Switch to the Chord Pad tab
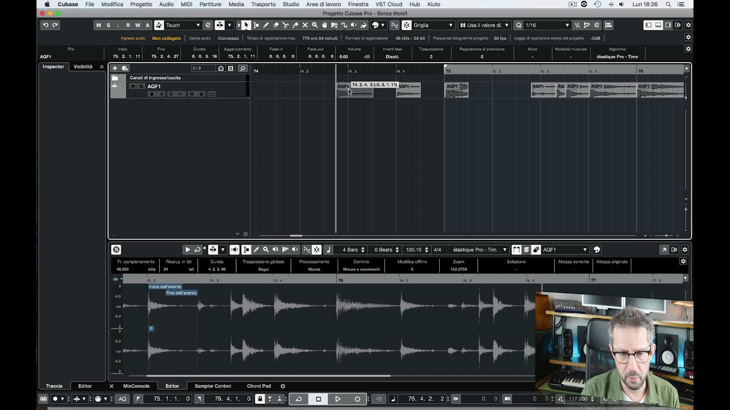This screenshot has height=410, width=730. (259, 386)
